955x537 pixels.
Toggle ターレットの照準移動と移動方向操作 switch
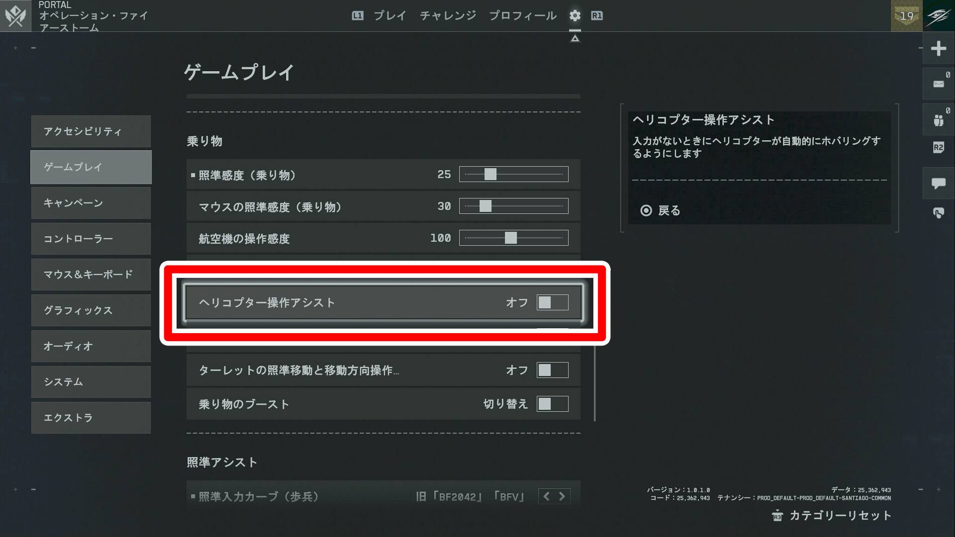552,370
